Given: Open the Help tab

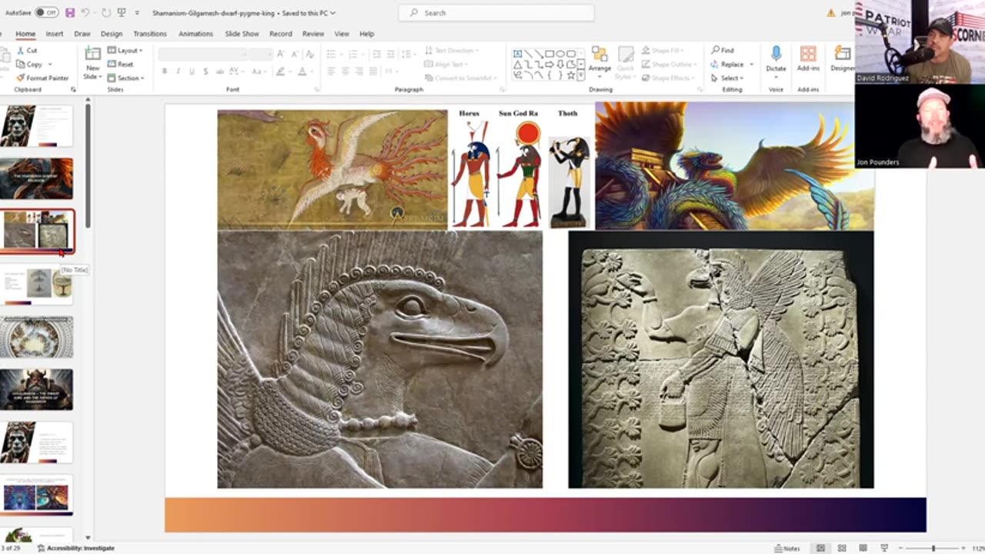Looking at the screenshot, I should click(367, 34).
